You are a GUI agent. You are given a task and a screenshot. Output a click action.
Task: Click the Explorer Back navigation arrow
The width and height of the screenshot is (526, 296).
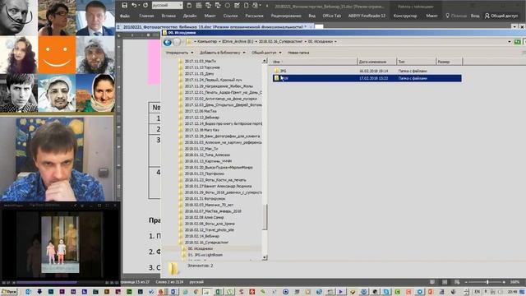tap(168, 42)
